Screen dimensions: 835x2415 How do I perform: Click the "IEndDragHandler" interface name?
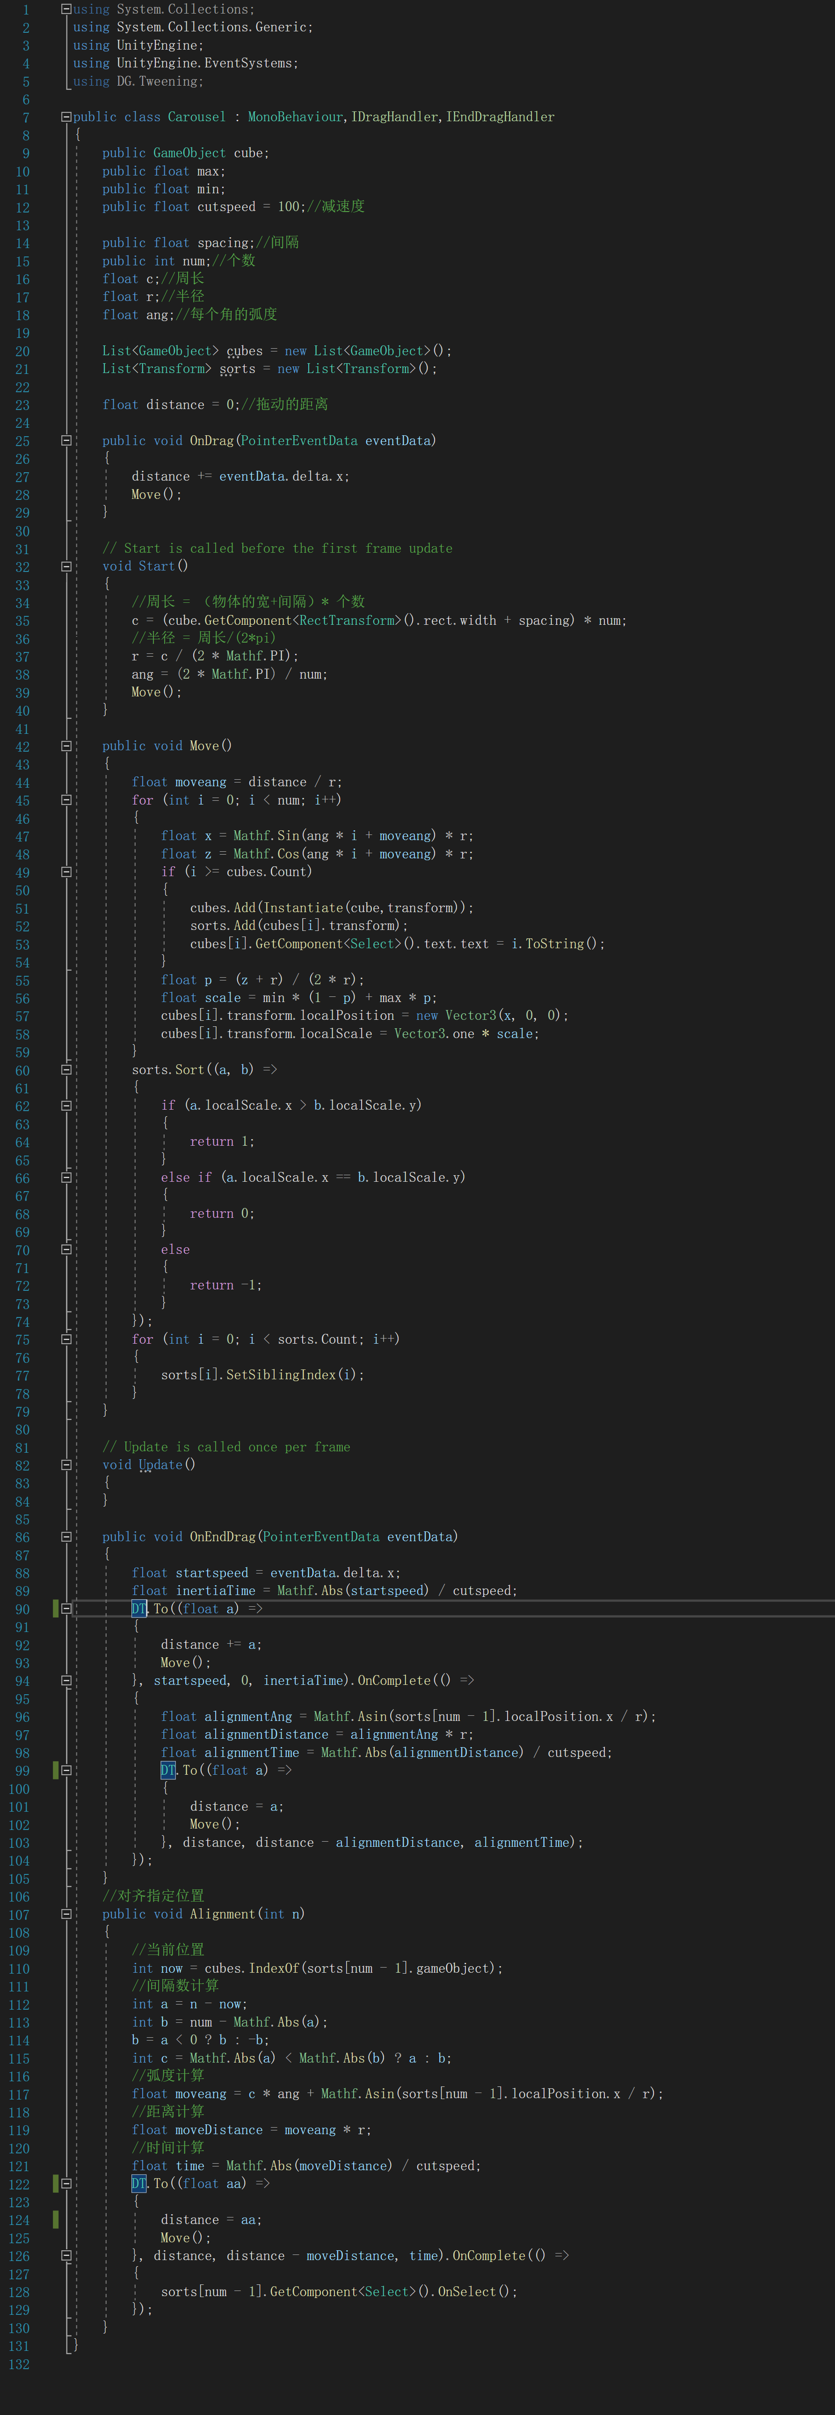pyautogui.click(x=501, y=117)
